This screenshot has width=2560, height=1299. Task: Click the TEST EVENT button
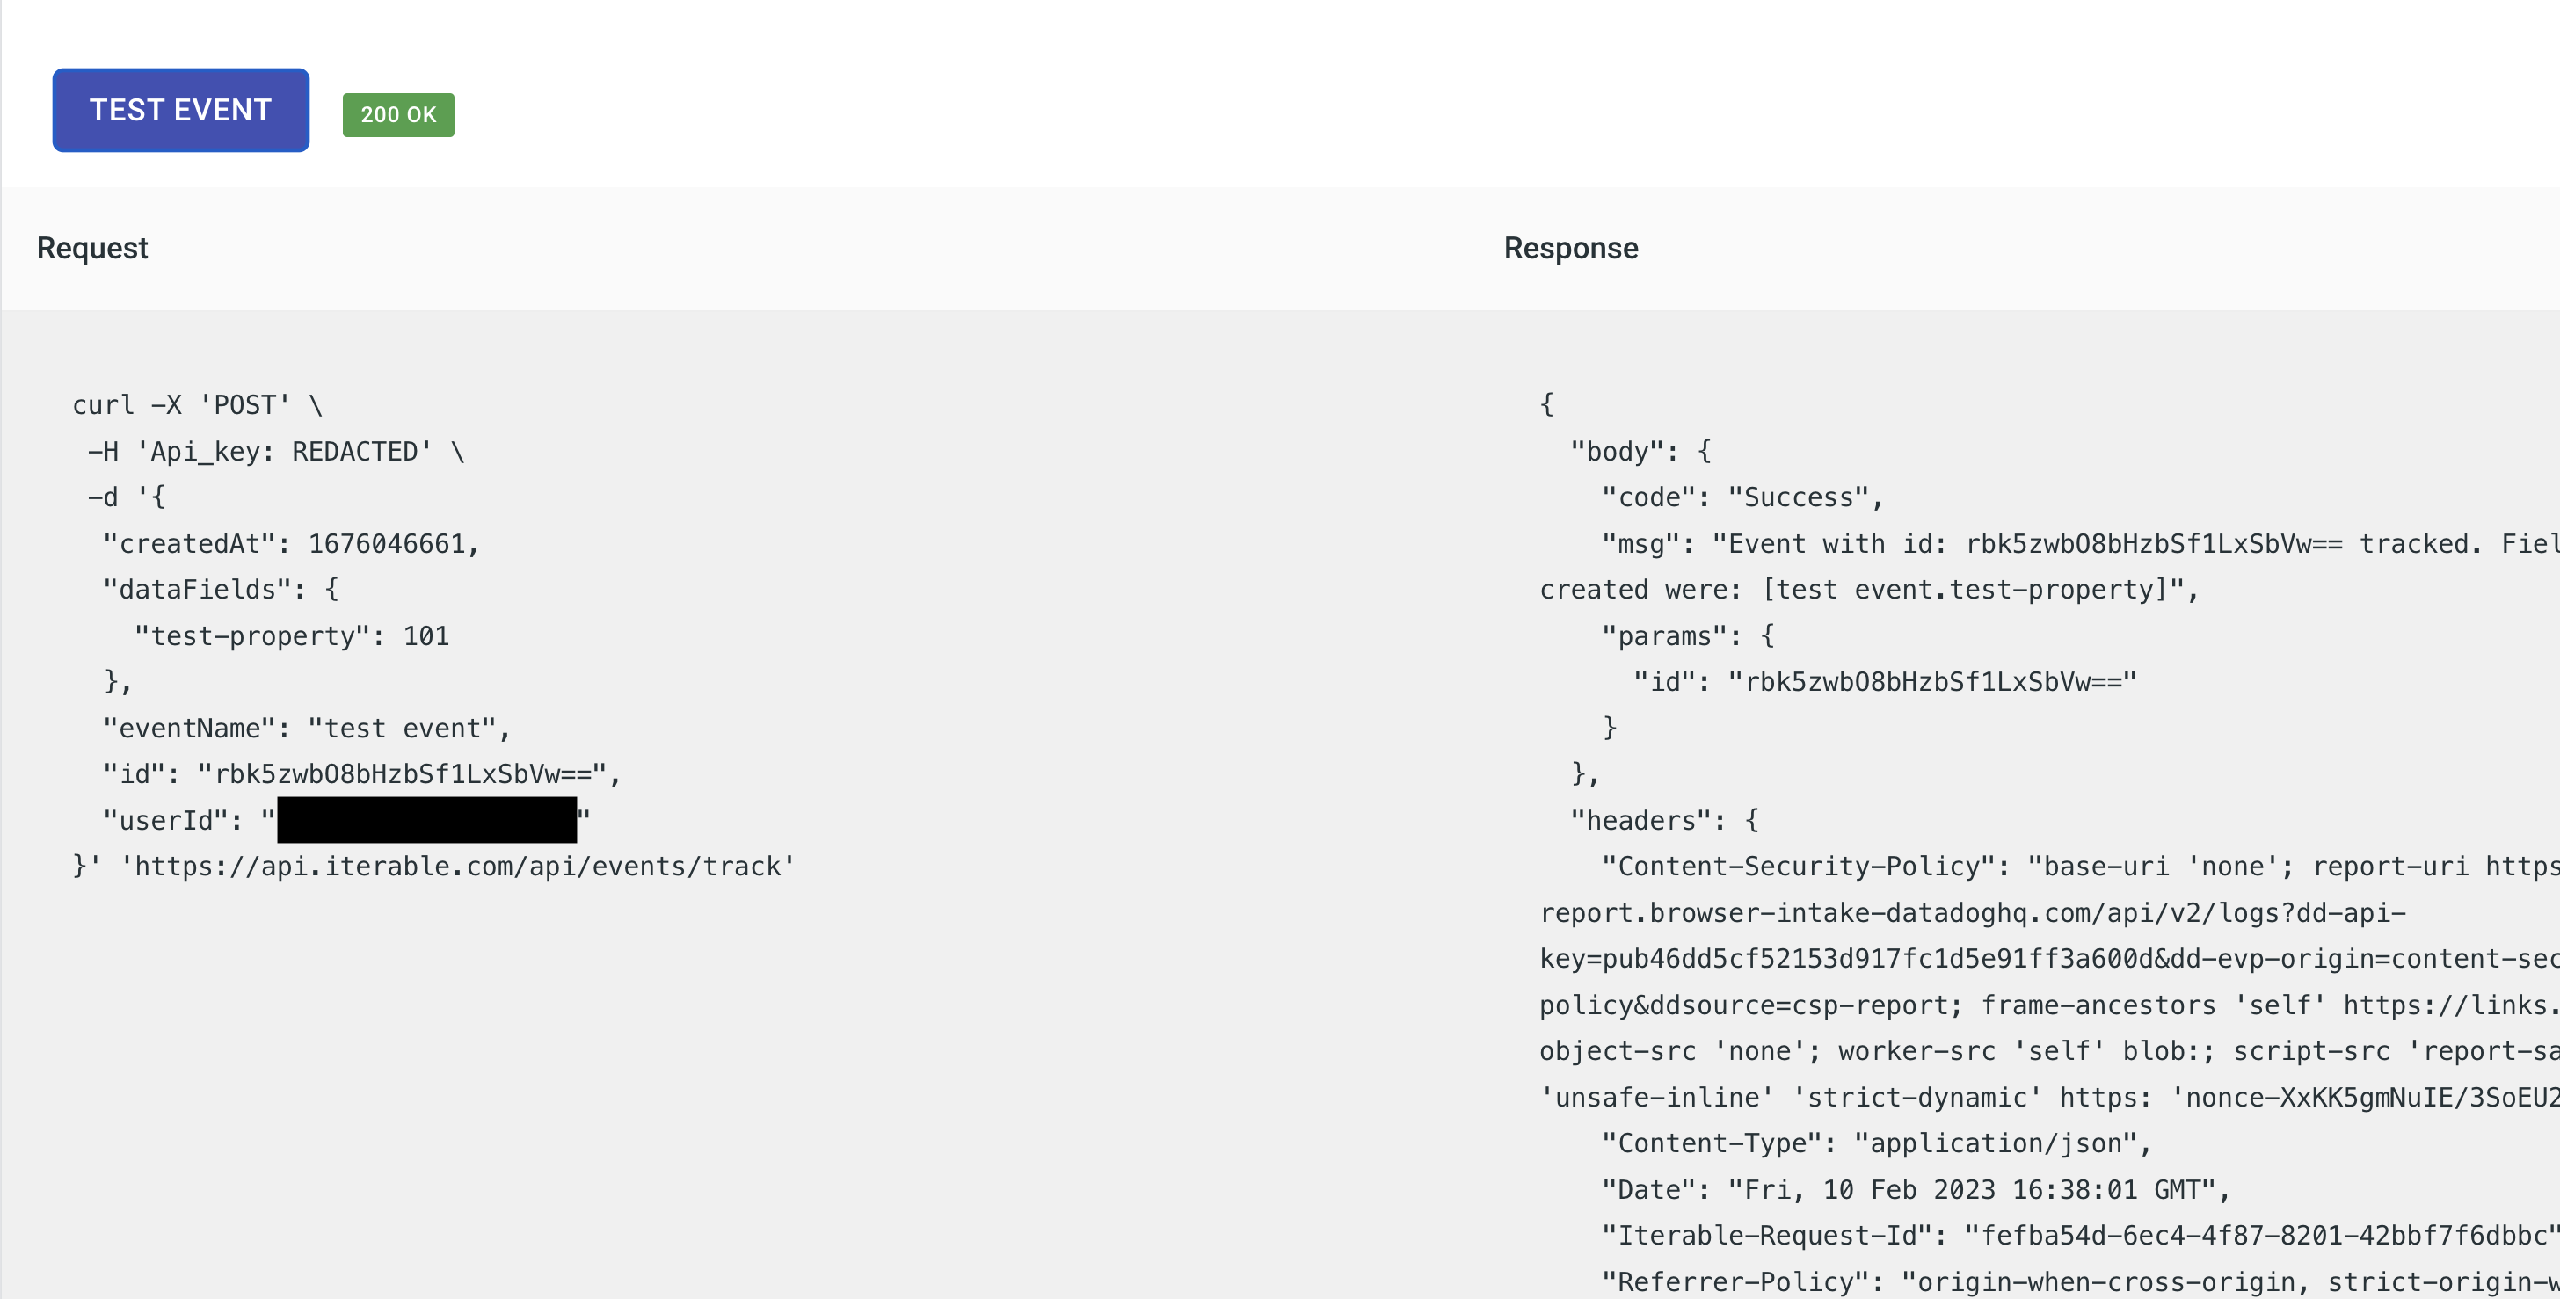tap(180, 111)
